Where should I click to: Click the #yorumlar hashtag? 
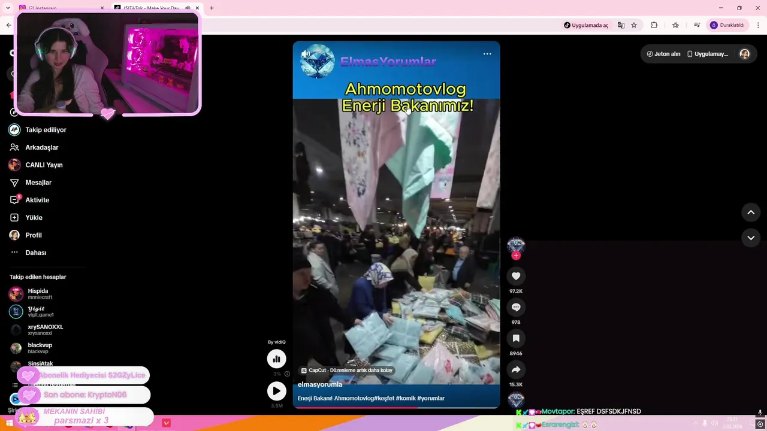pyautogui.click(x=431, y=398)
